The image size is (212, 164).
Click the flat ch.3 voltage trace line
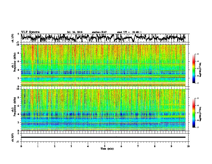pyautogui.click(x=103, y=137)
